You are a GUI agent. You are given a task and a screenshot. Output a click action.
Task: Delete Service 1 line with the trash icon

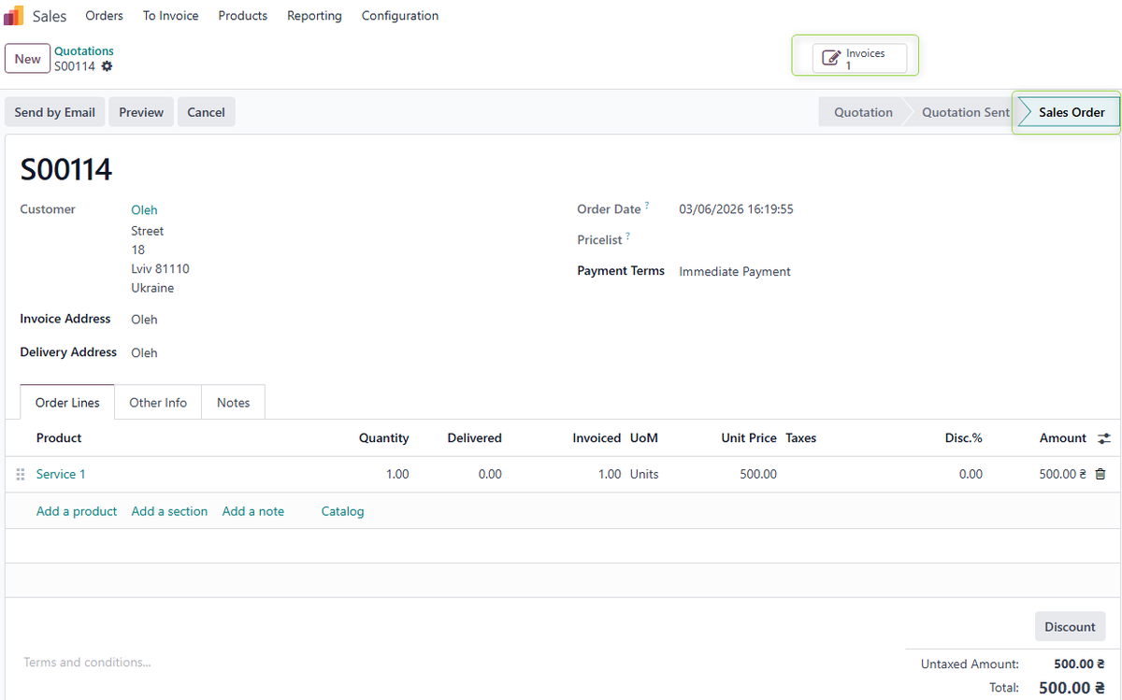click(x=1100, y=474)
